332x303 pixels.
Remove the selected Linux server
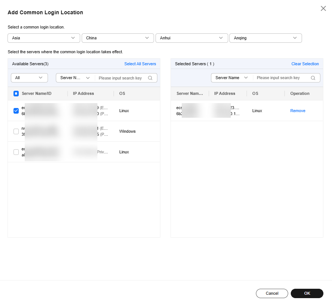298,111
